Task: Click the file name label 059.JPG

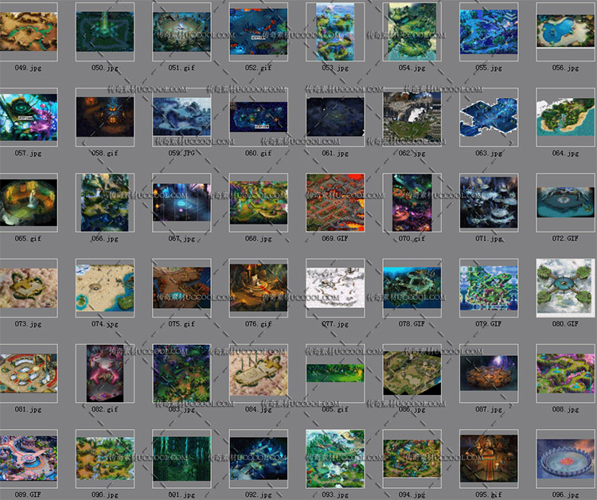Action: (x=181, y=153)
